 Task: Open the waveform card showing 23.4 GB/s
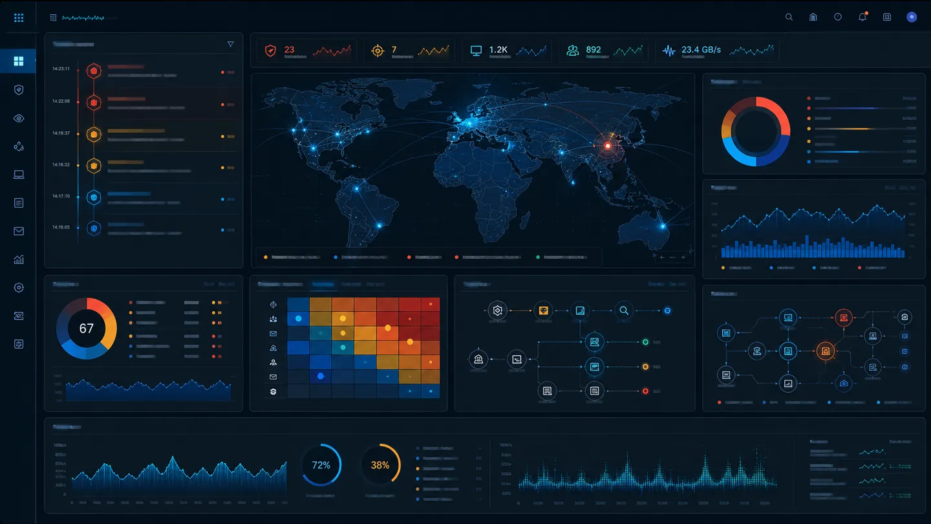coord(717,50)
